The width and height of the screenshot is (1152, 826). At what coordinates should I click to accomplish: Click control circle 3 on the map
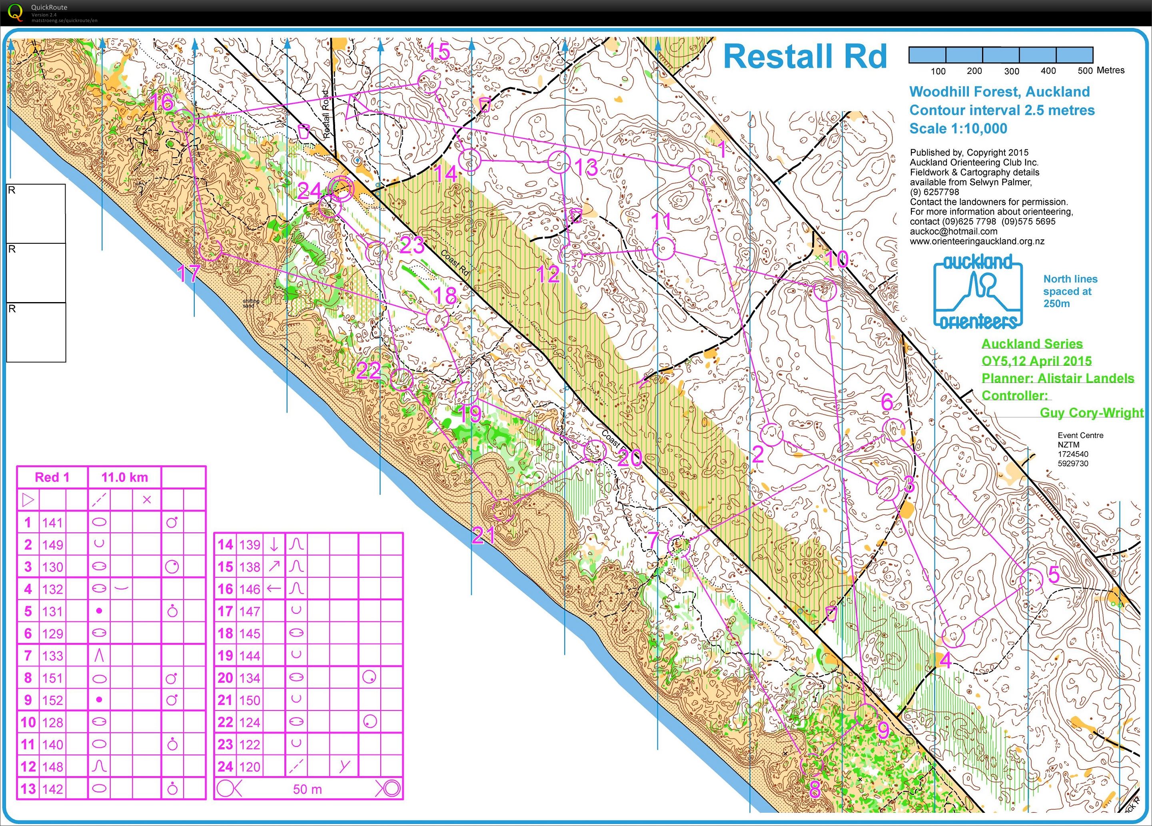tap(888, 488)
